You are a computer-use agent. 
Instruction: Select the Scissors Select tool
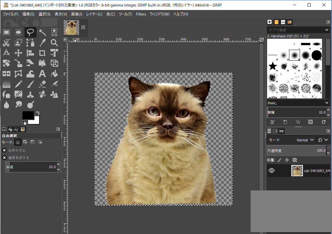click(6, 43)
